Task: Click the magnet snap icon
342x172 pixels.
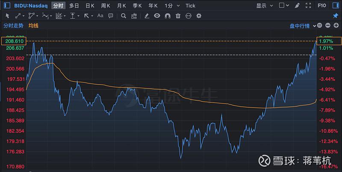Action: pyautogui.click(x=168, y=16)
